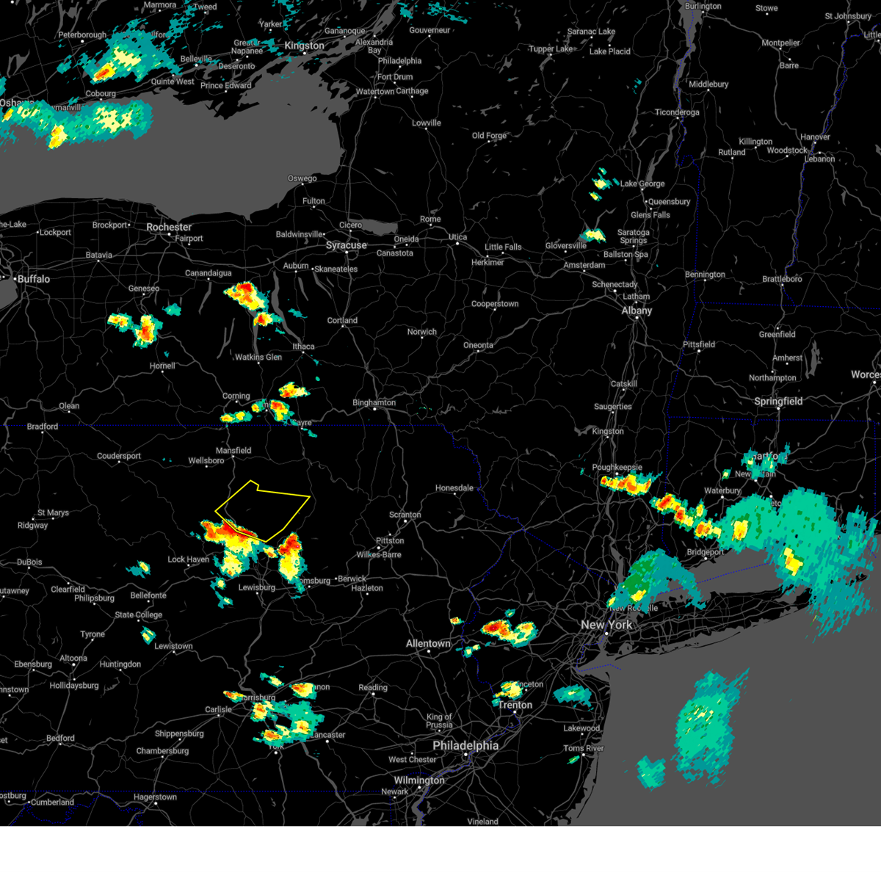Viewport: 881px width, 881px height.
Task: Select the Cooperstown label
Action: (x=495, y=304)
